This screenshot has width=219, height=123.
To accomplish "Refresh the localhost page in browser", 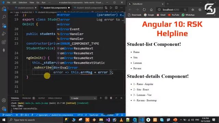I will point(144,10).
